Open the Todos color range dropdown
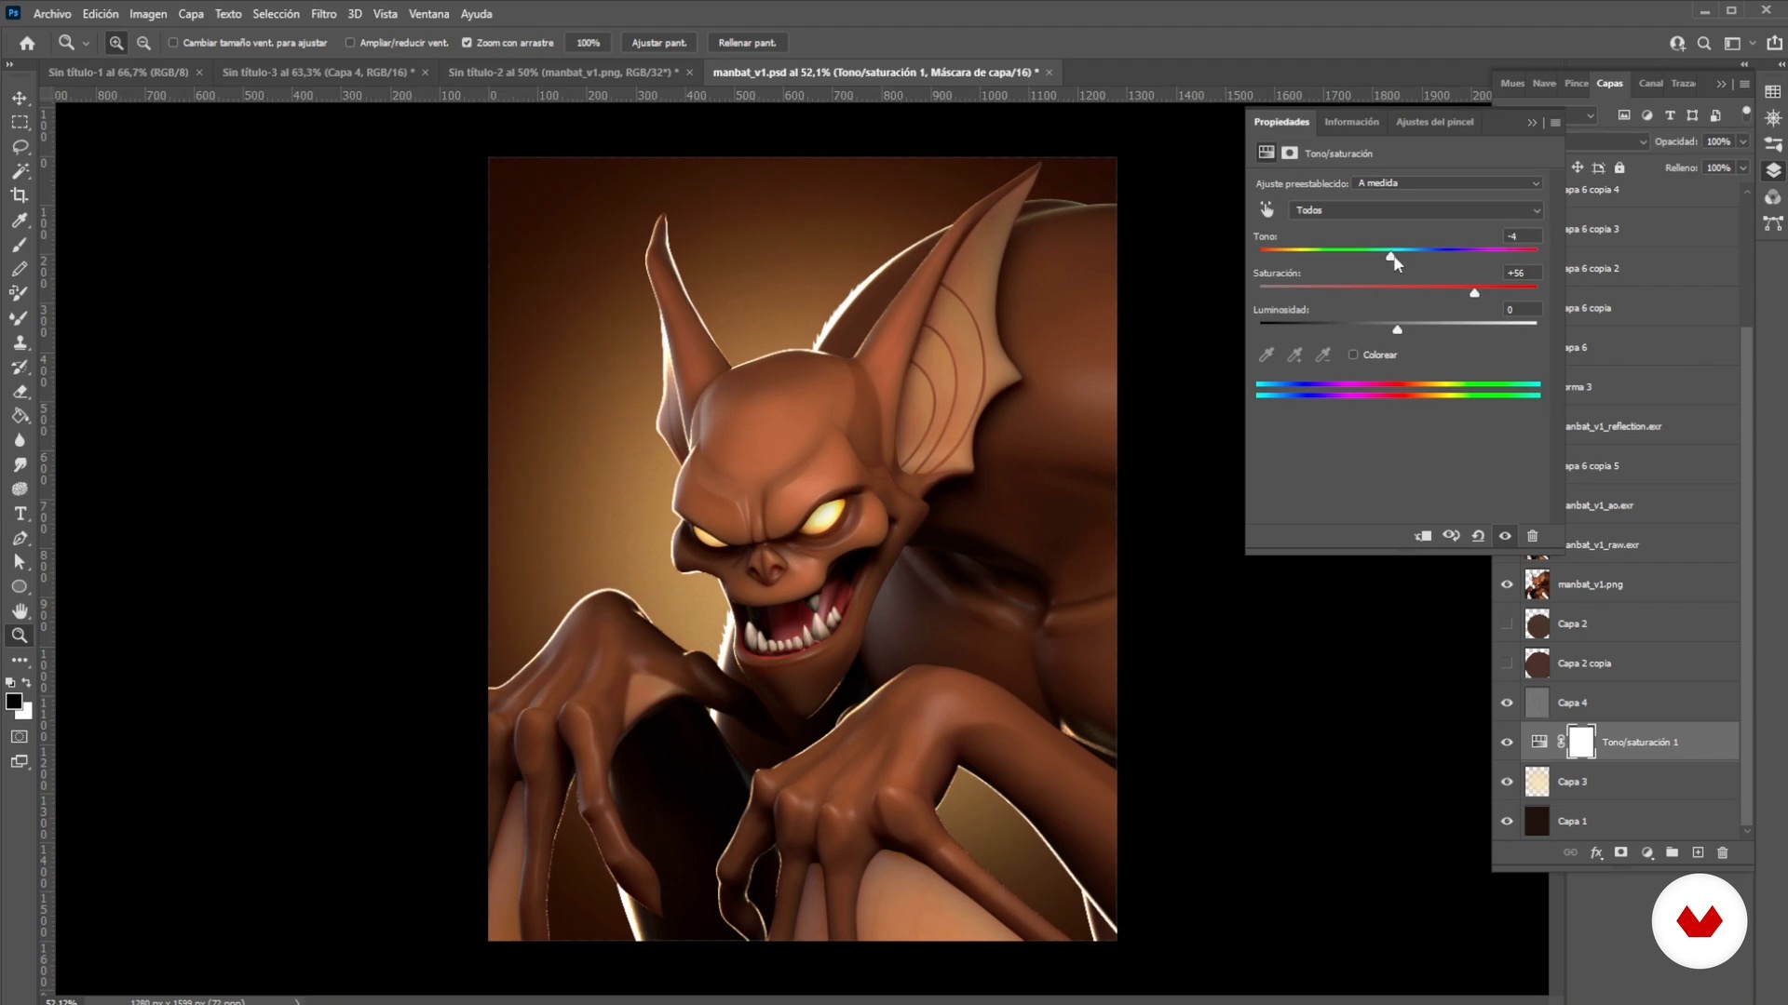 (1416, 210)
